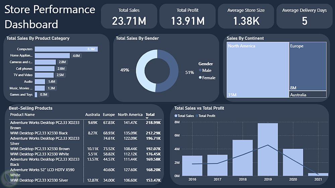Sort by the Europe column header

[x=109, y=115]
